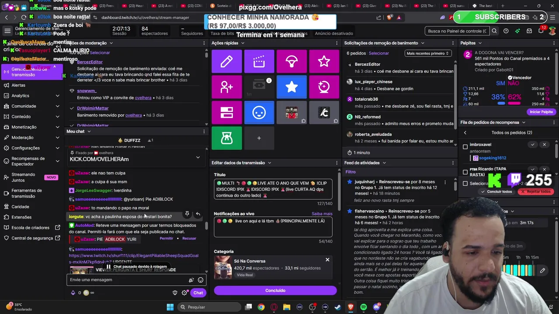The width and height of the screenshot is (559, 314).
Task: Open the inbox mail icon in top bar
Action: coord(529,31)
